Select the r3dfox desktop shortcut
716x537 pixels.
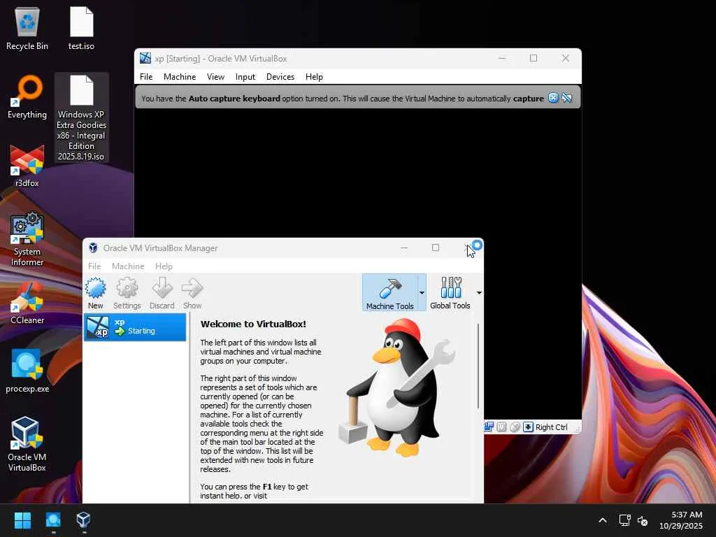(27, 165)
